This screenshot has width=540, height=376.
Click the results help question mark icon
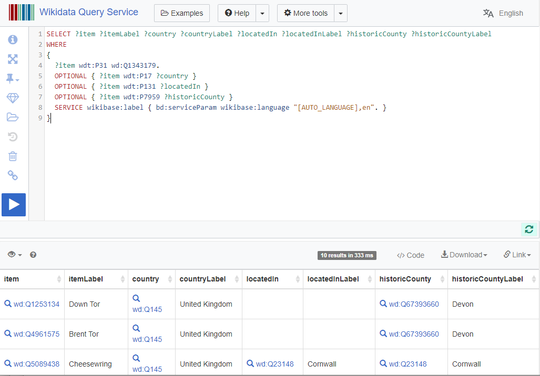click(x=33, y=255)
